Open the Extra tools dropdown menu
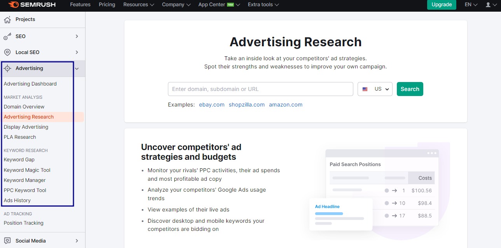 coord(263,5)
